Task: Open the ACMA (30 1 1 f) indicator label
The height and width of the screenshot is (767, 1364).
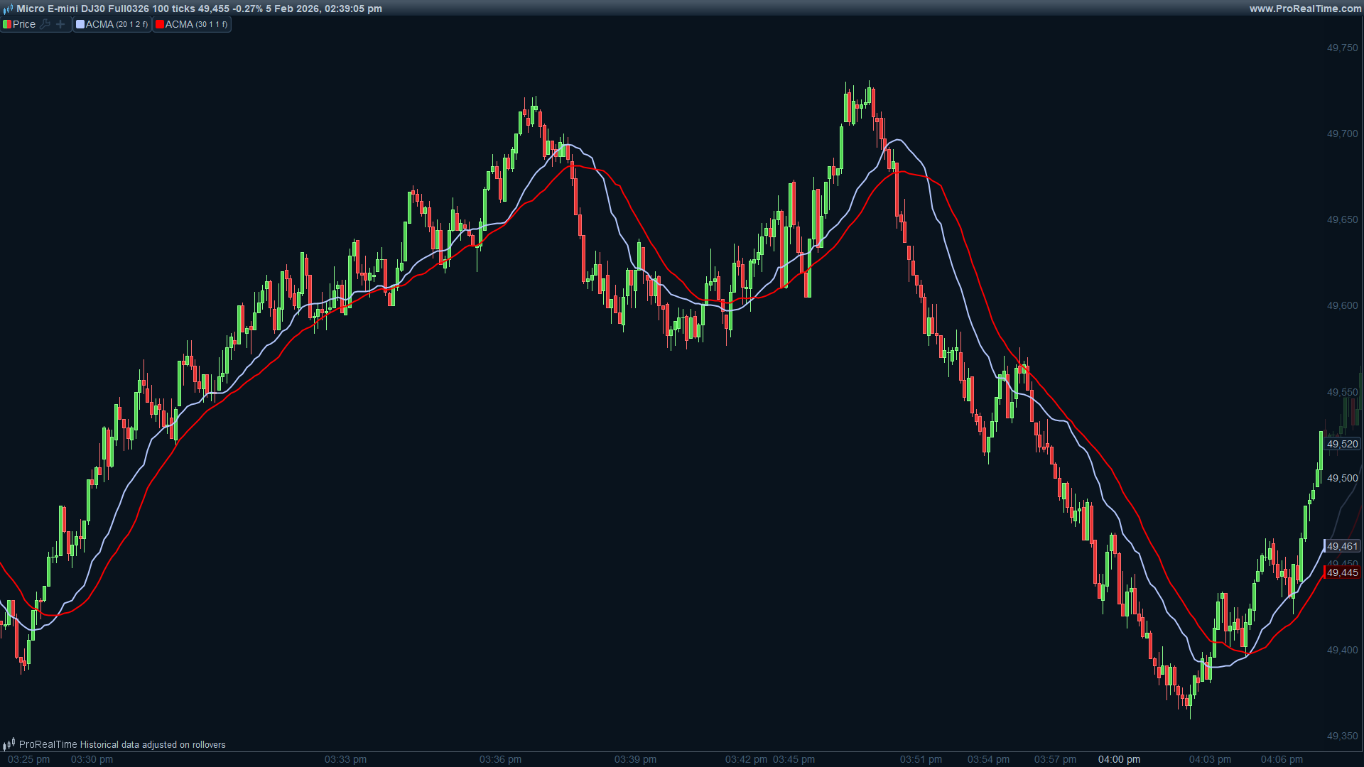Action: point(196,24)
